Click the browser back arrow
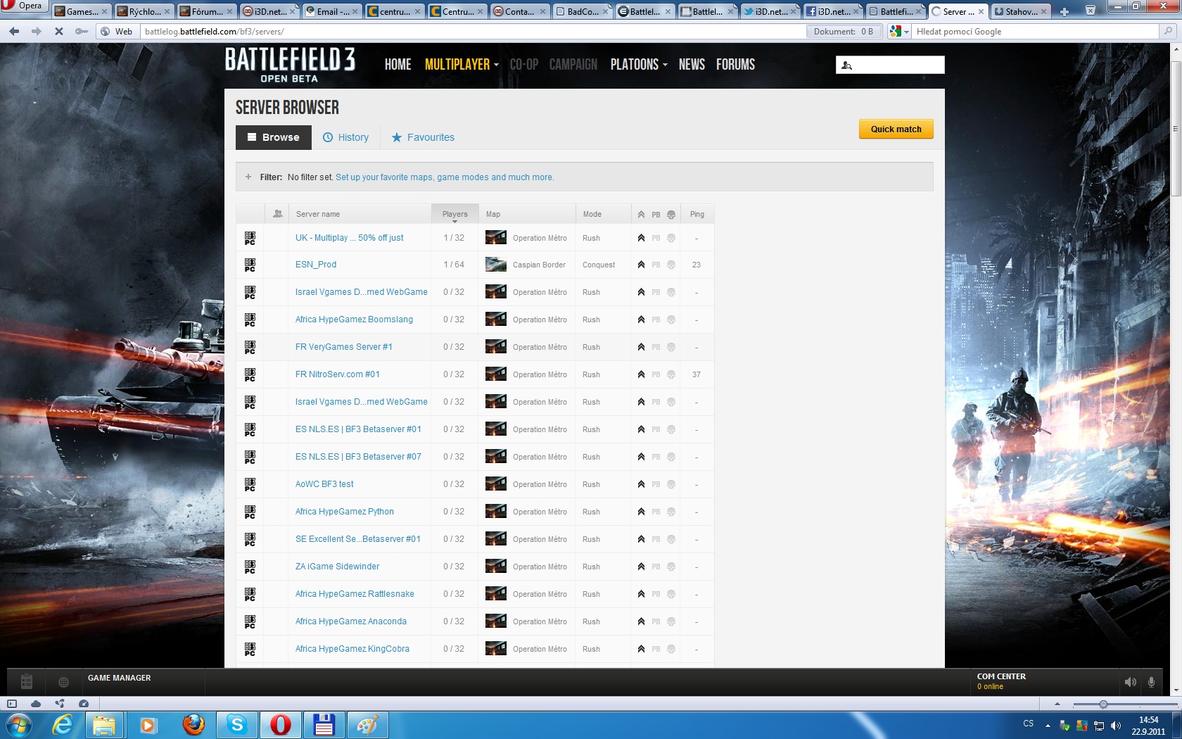The height and width of the screenshot is (739, 1182). pyautogui.click(x=14, y=32)
